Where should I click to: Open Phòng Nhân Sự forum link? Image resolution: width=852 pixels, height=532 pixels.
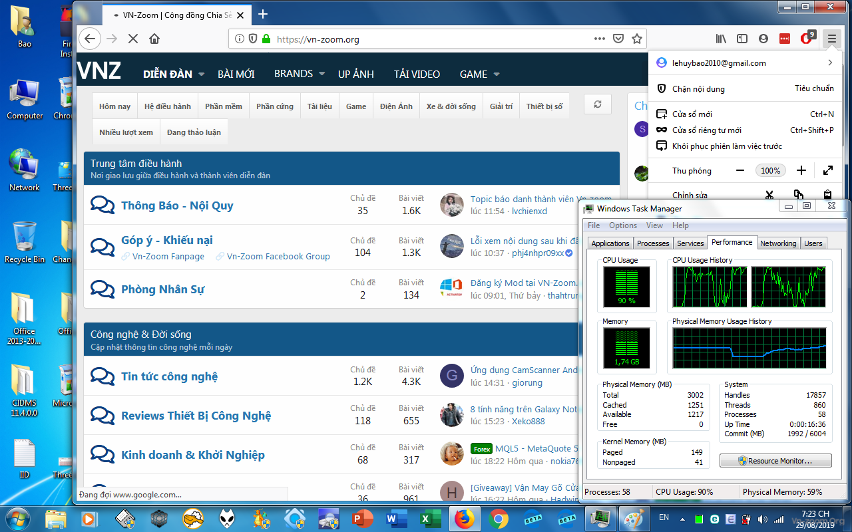click(x=162, y=289)
